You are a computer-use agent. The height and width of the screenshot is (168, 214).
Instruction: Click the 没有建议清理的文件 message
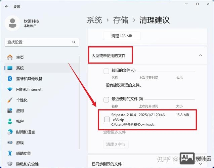[124, 85]
